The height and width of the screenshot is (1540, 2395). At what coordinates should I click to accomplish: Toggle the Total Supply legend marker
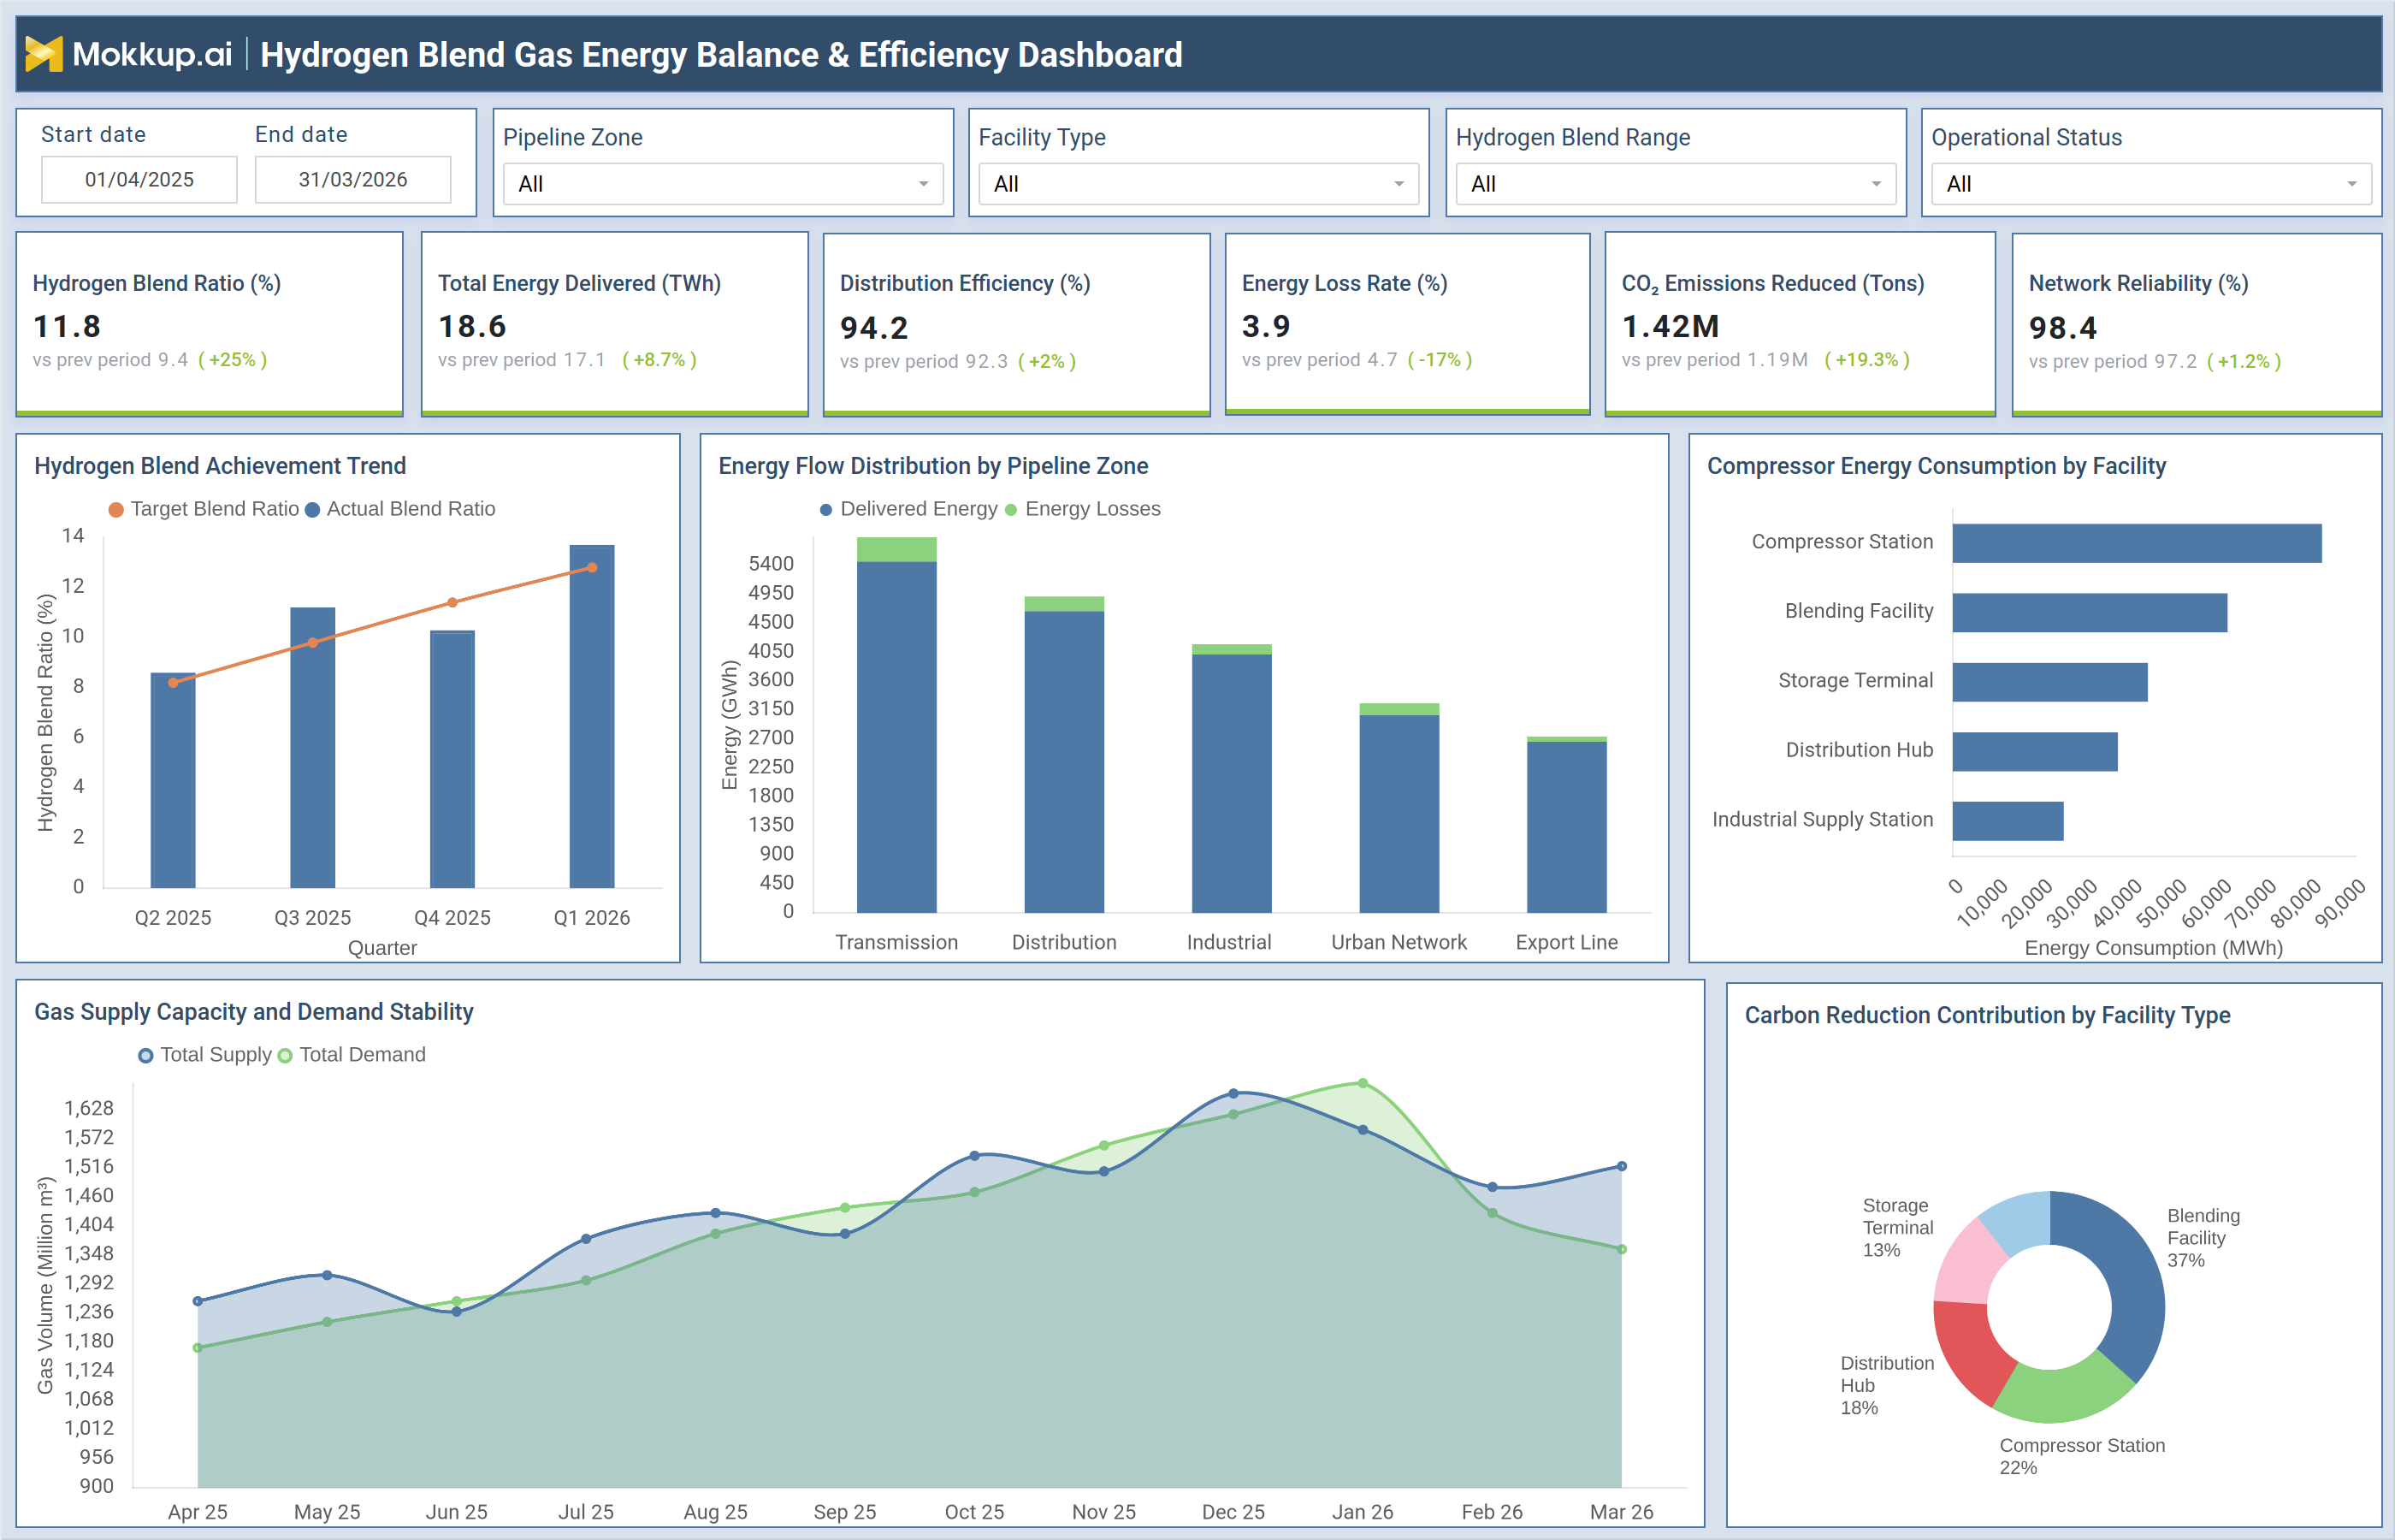[x=146, y=1056]
